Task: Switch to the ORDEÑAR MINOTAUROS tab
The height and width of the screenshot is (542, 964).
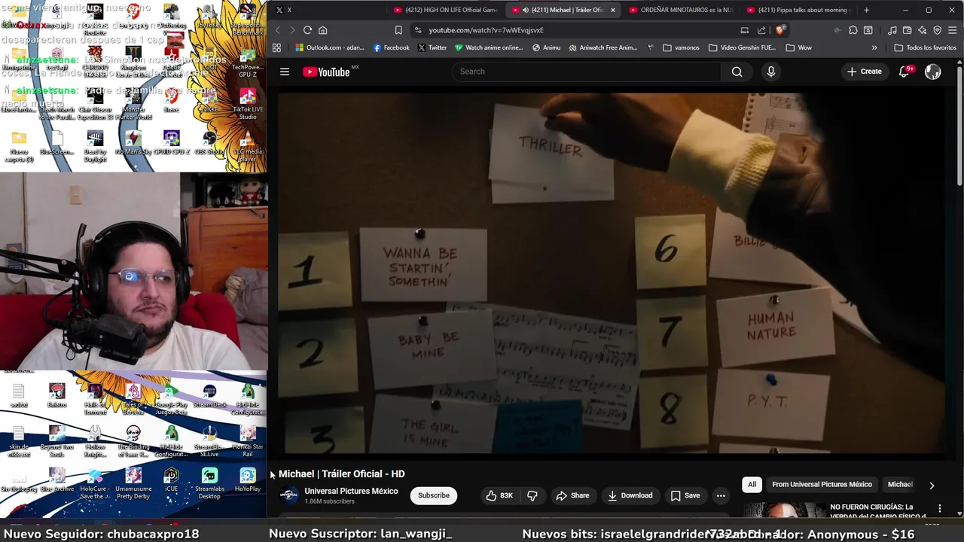Action: click(x=680, y=10)
